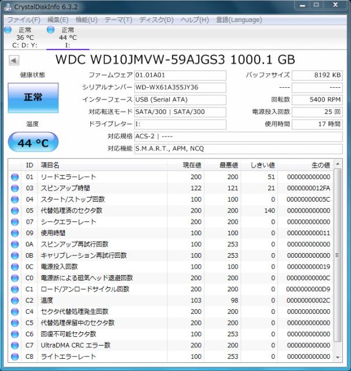Screen dimensions: 351x371
Task: Click the firmware field 01.01A01
Action: coord(180,76)
